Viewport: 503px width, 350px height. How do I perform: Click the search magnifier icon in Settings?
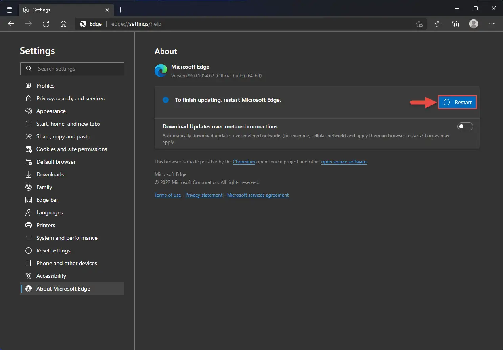point(29,69)
